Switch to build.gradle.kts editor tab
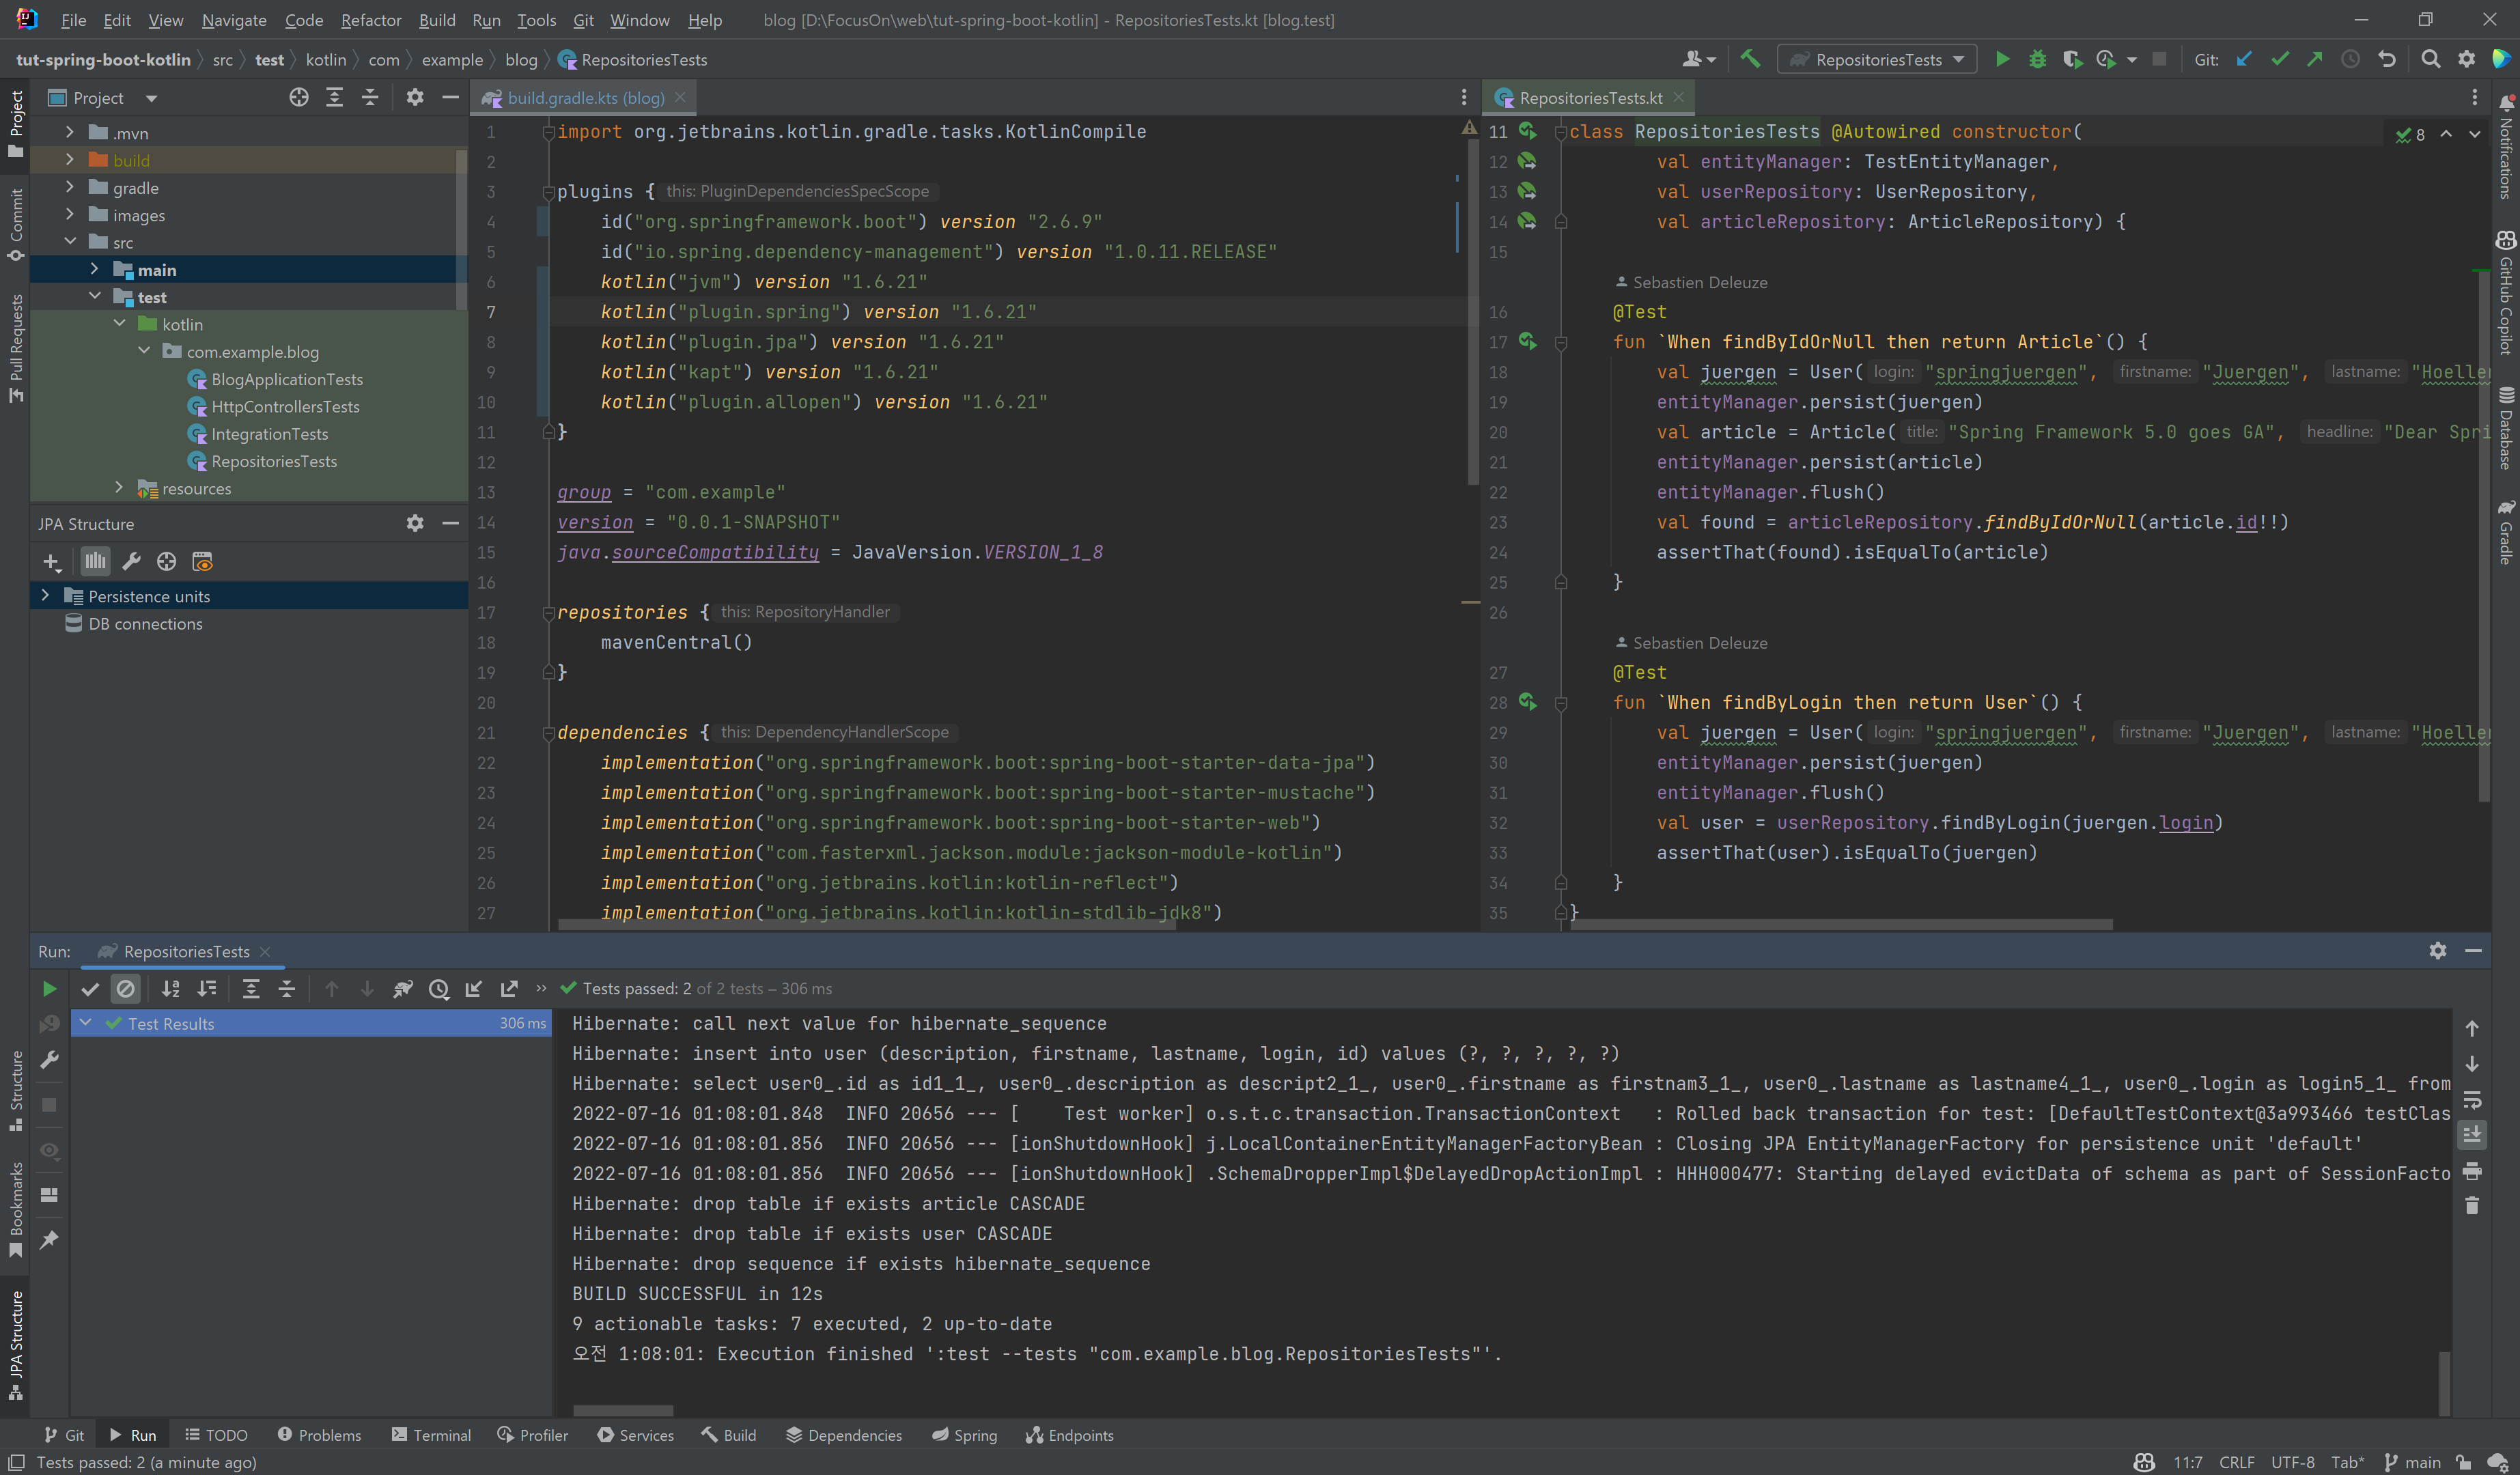 point(584,97)
